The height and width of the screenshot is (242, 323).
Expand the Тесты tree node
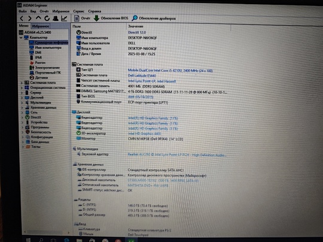[23, 147]
